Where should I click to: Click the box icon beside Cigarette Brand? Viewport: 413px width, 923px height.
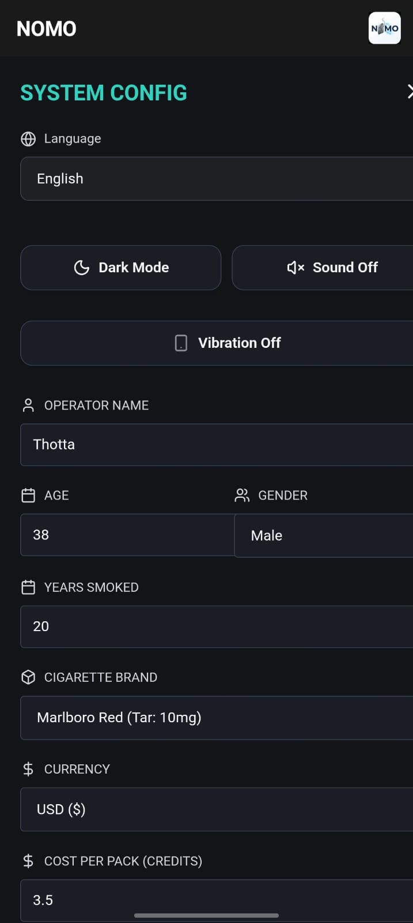pos(28,677)
